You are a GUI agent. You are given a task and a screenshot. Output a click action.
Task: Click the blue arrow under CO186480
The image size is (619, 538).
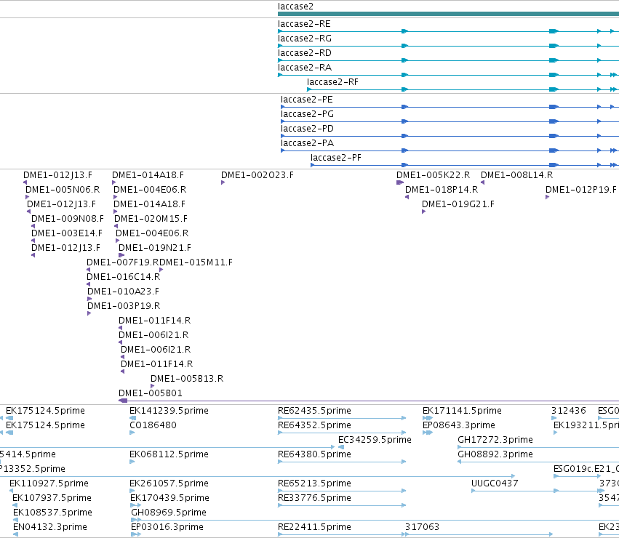[132, 433]
